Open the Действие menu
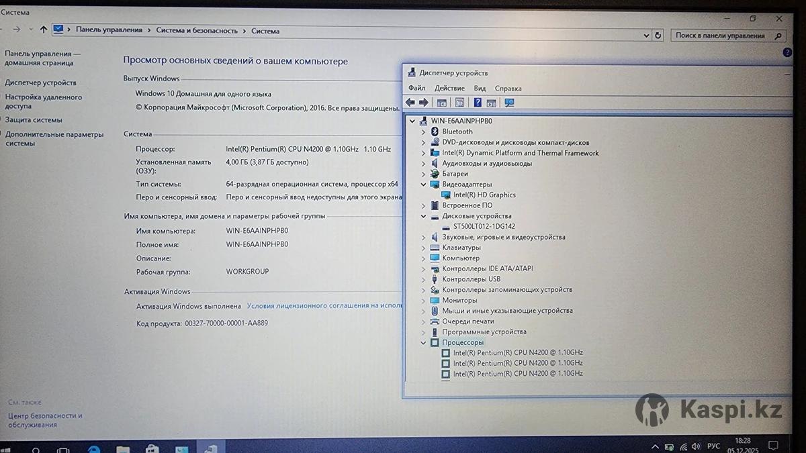This screenshot has width=806, height=453. coord(449,88)
